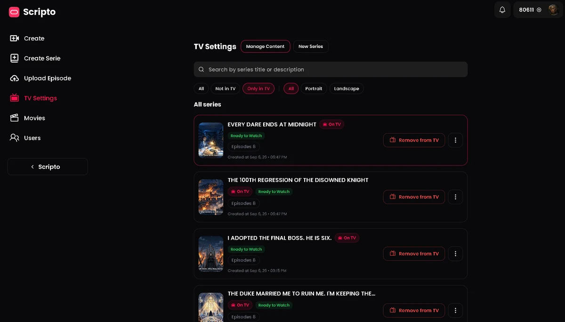Go to Upload Episode page
This screenshot has height=322, width=565.
[x=47, y=78]
